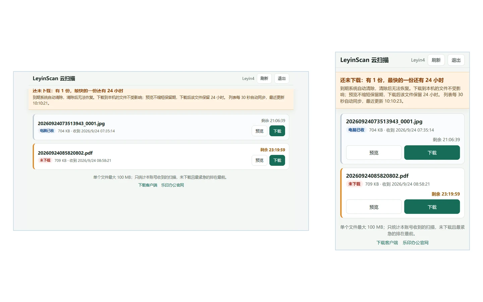Viewport: 483px width, 302px height.
Task: Click 剩余 21:06:39 countdown in the narrow view
Action: click(x=446, y=140)
